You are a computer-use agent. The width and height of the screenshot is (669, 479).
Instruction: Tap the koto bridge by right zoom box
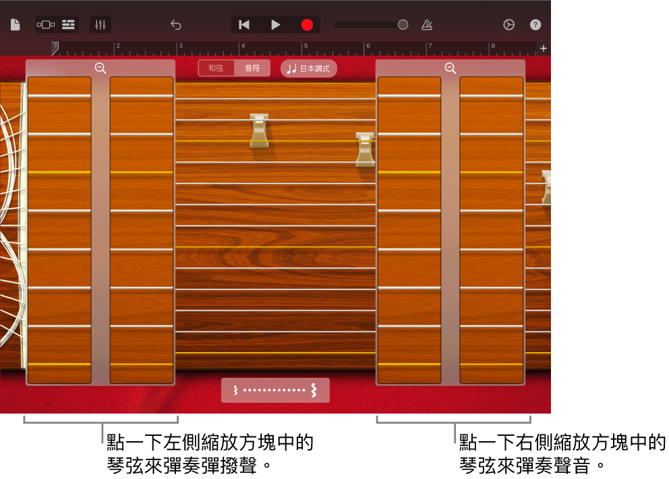365,149
